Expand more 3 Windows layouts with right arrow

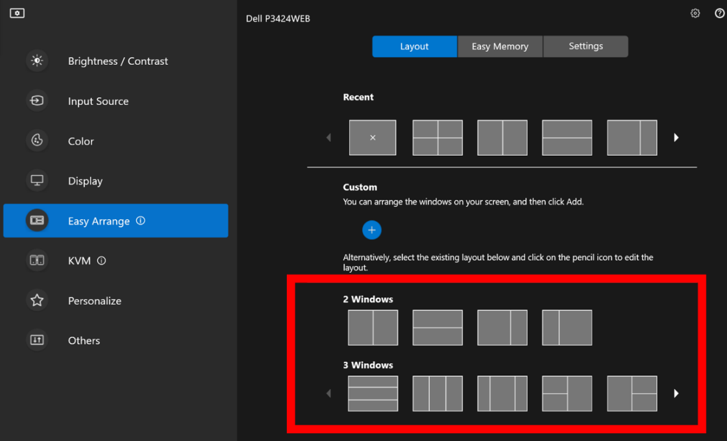click(x=676, y=393)
